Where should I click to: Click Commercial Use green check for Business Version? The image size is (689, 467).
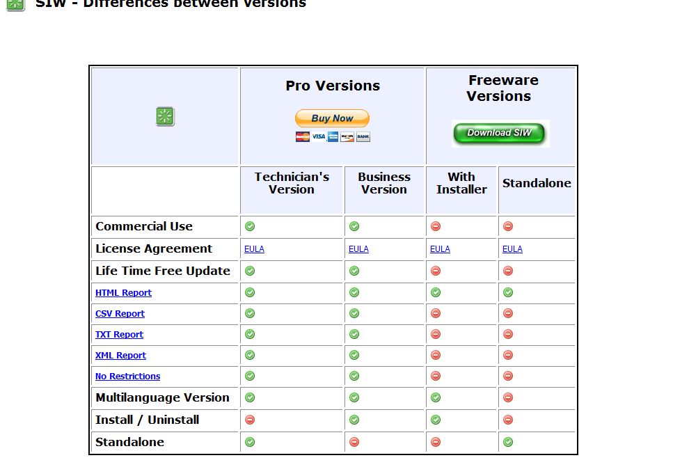[354, 226]
